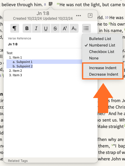Click Decrease Indent
This screenshot has height=166, width=125.
coord(104,74)
